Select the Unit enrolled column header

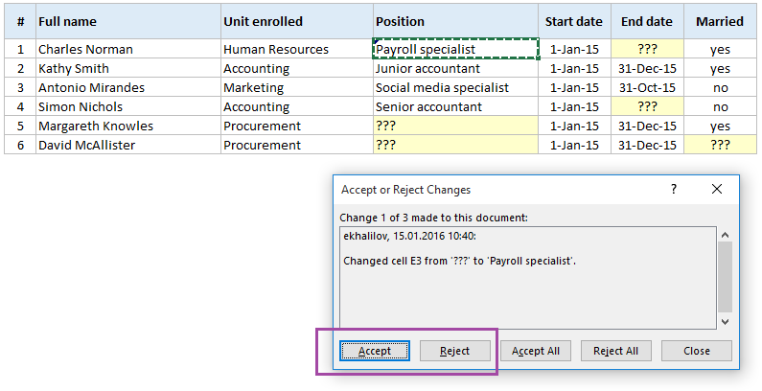(x=296, y=21)
